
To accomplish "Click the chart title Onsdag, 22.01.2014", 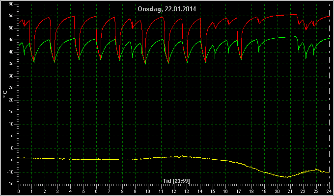I will click(x=167, y=9).
